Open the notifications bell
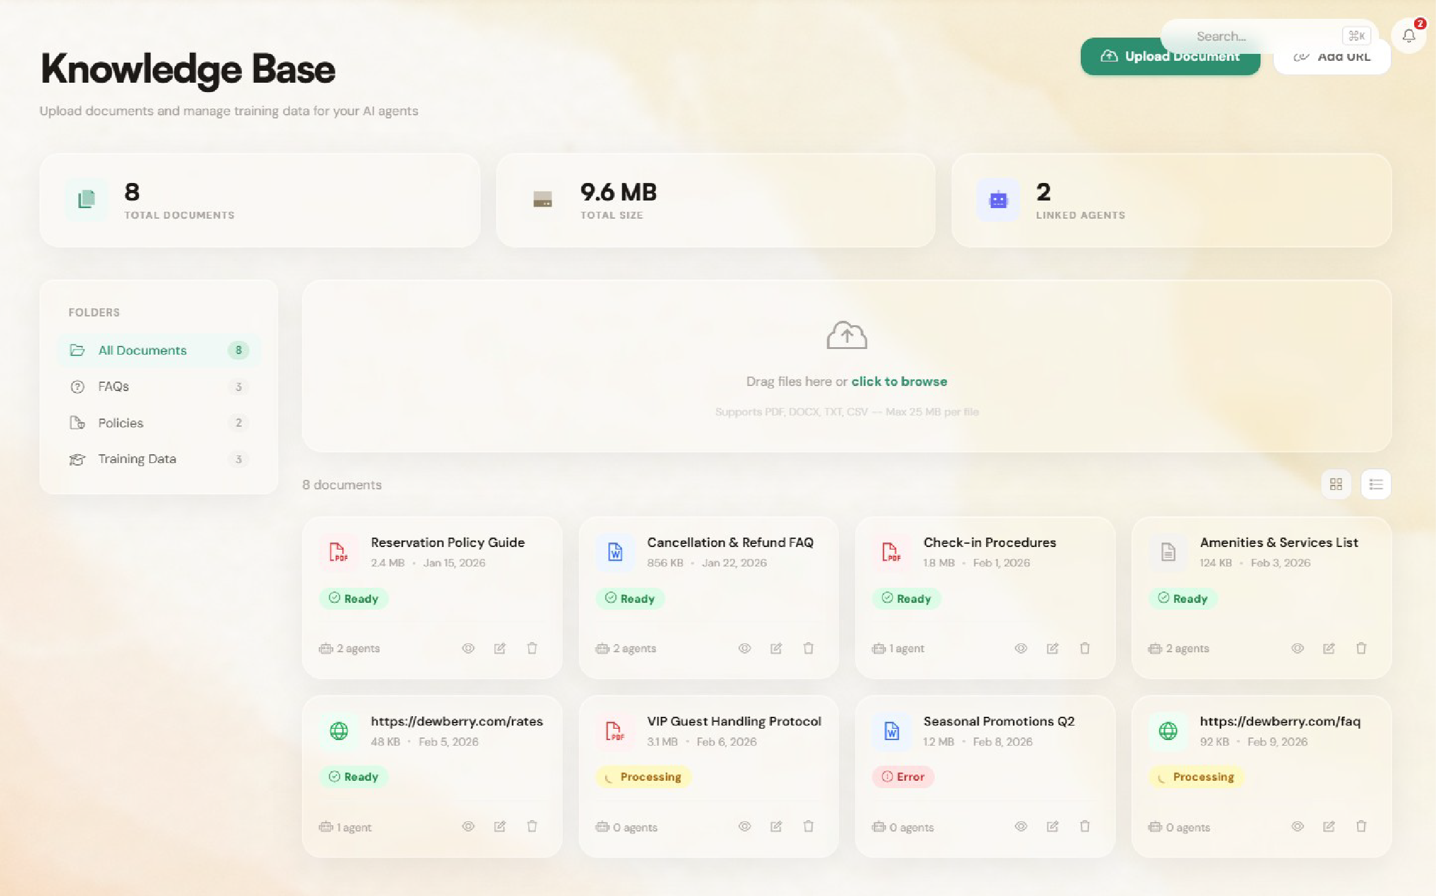 click(x=1408, y=36)
